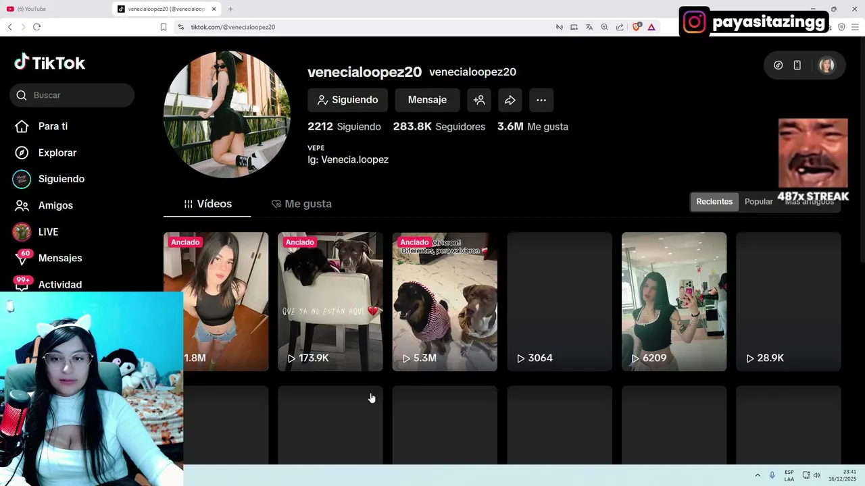Viewport: 865px width, 486px height.
Task: Click the share profile arrow icon
Action: pyautogui.click(x=510, y=100)
